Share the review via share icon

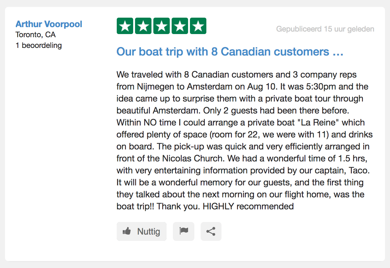click(211, 231)
